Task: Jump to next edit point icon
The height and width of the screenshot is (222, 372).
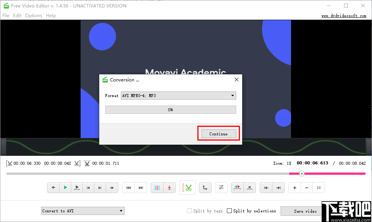Action: (278, 187)
